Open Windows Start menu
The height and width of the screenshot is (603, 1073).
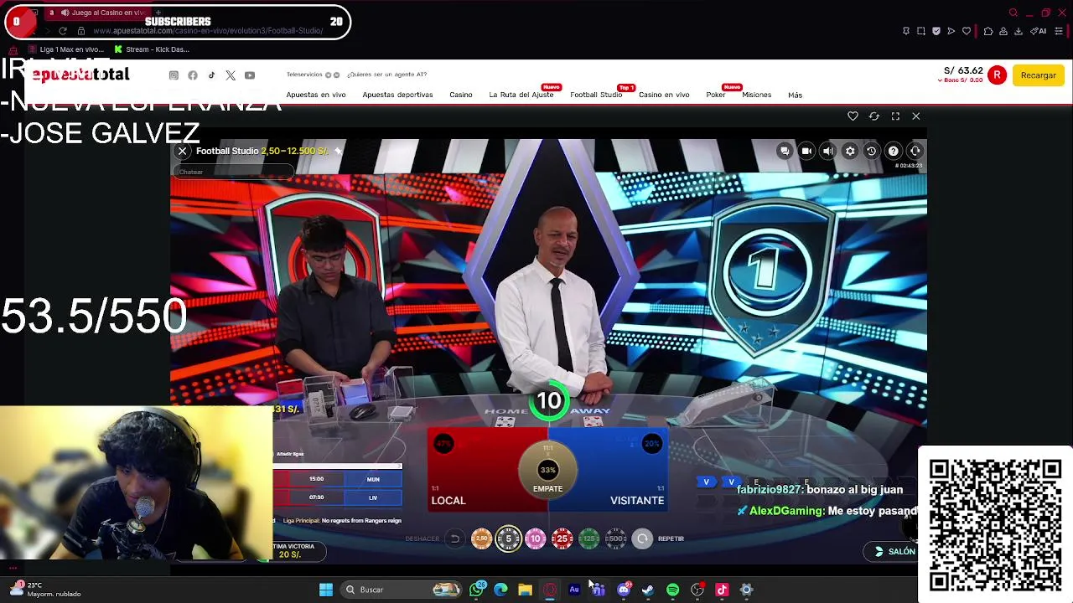click(x=325, y=590)
